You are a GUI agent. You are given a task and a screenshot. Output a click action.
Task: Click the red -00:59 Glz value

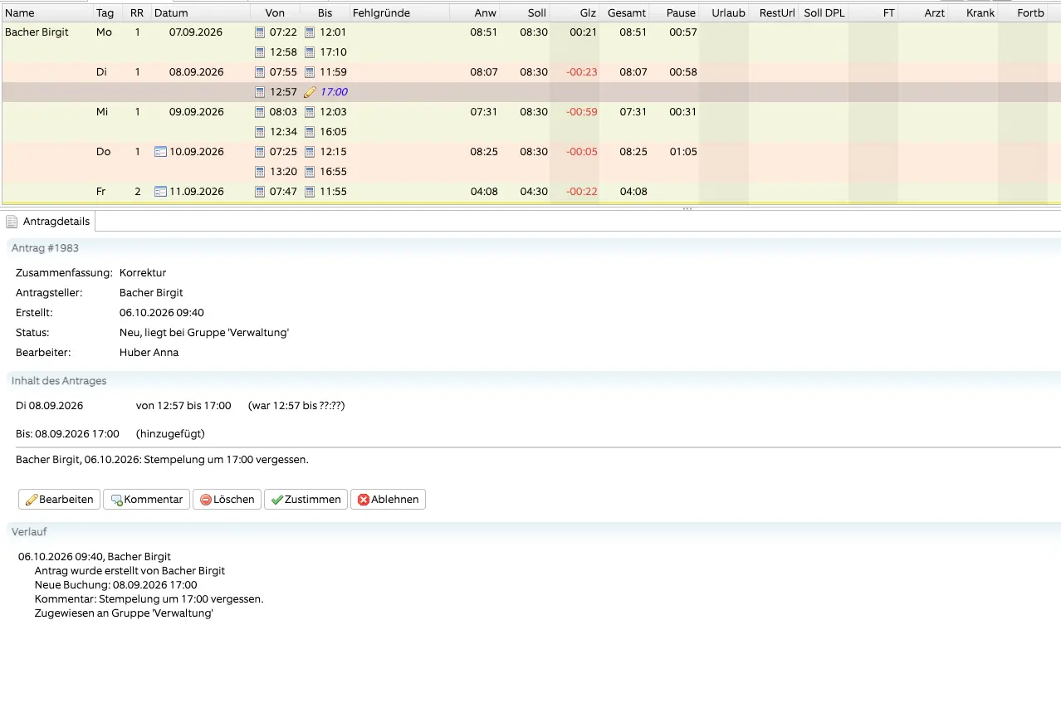(x=581, y=112)
